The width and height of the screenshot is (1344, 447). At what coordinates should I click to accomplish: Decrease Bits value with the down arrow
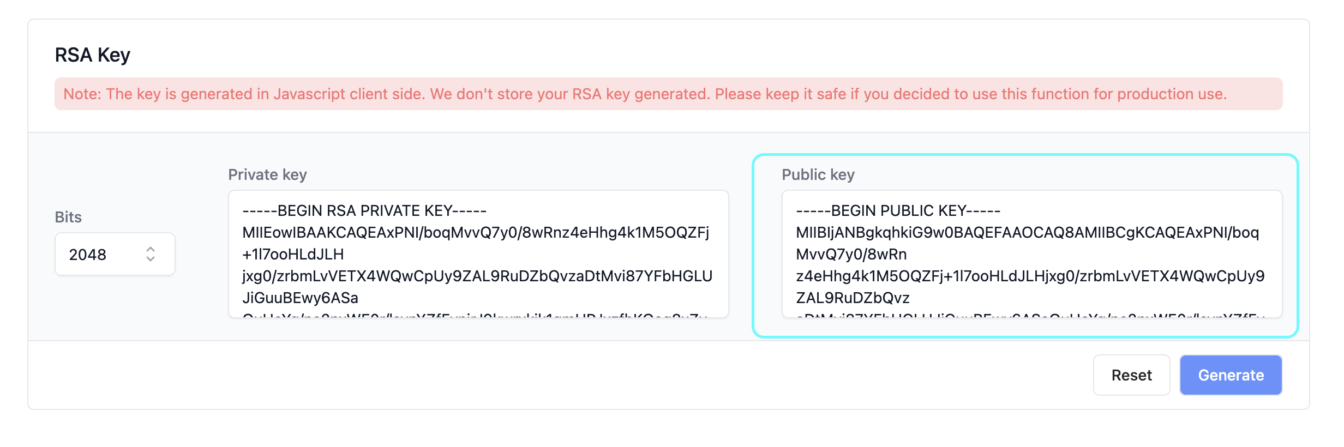151,259
